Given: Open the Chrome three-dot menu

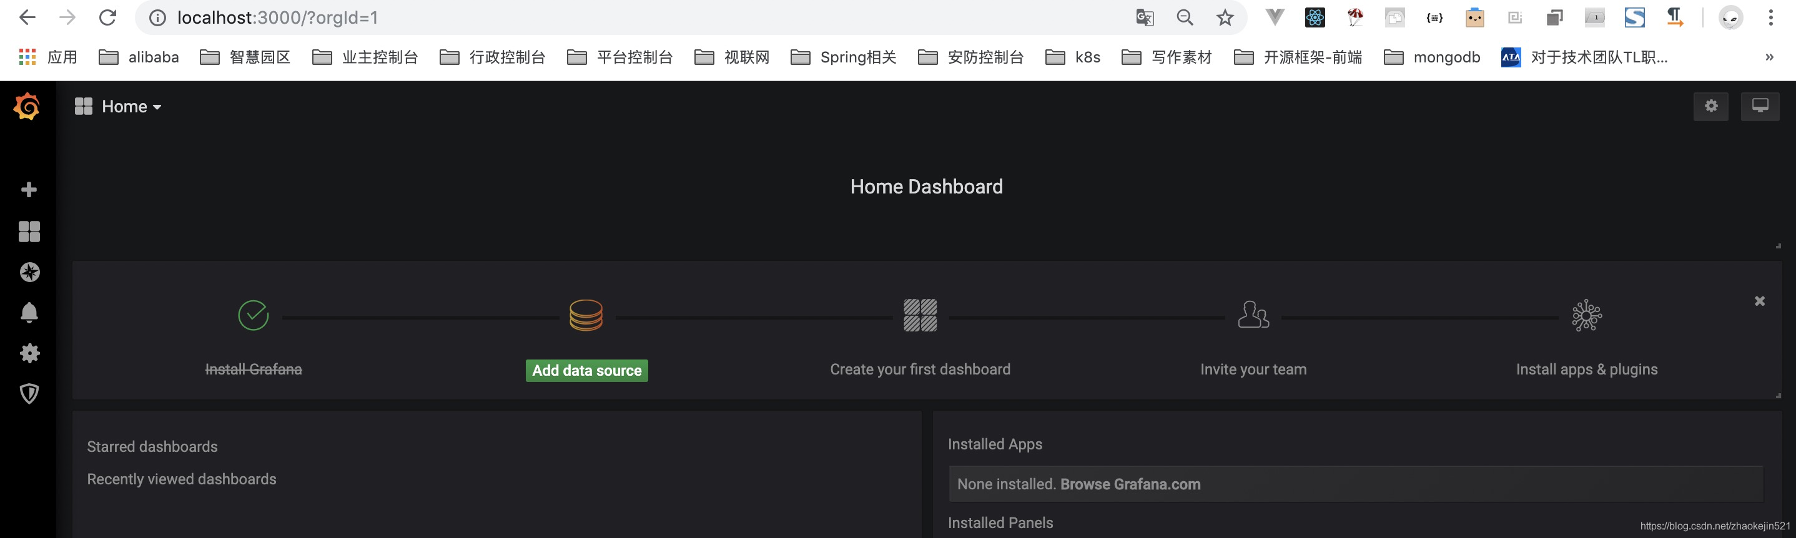Looking at the screenshot, I should (x=1770, y=17).
